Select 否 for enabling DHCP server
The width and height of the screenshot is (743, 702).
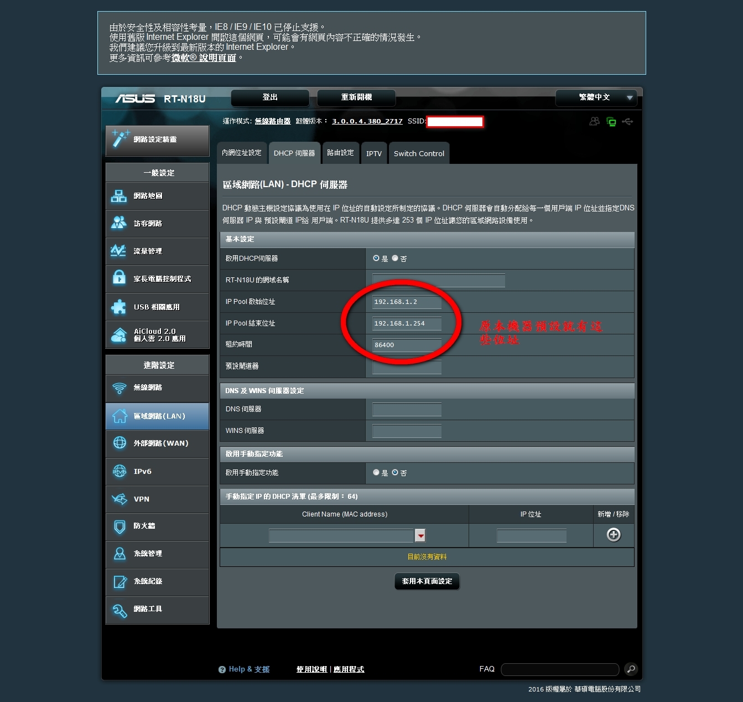coord(395,259)
